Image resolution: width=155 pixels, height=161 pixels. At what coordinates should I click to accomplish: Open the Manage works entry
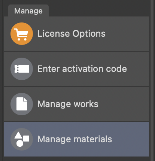76,104
